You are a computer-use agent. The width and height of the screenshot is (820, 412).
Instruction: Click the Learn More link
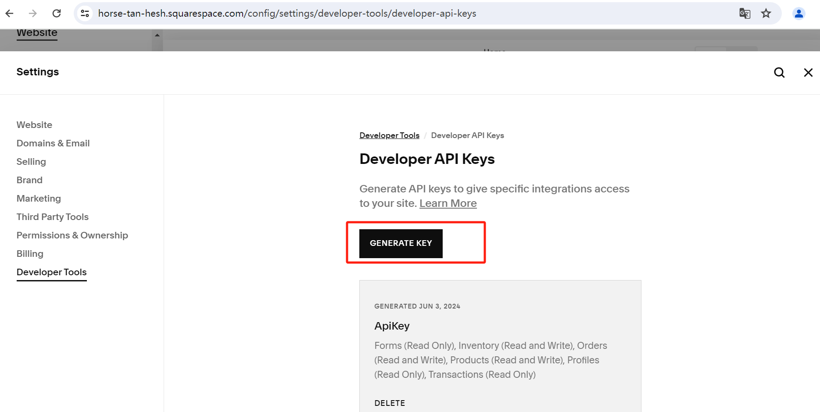coord(448,203)
